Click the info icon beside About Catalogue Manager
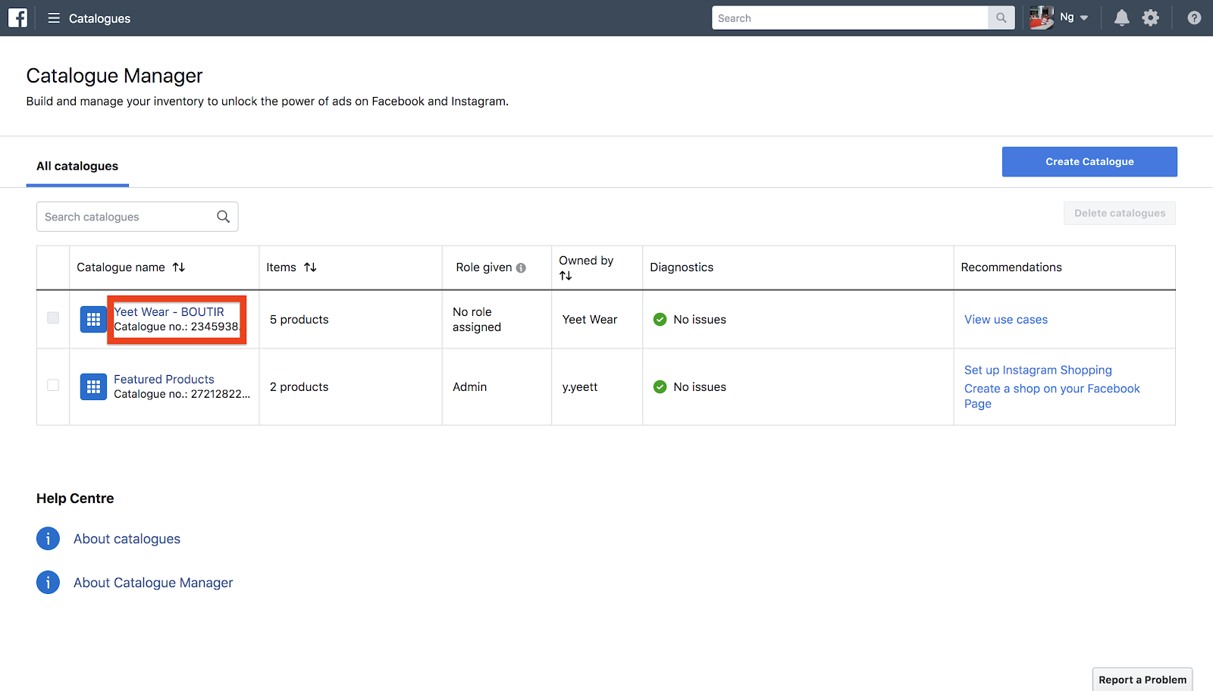Screen dimensions: 1213x691 tap(48, 583)
